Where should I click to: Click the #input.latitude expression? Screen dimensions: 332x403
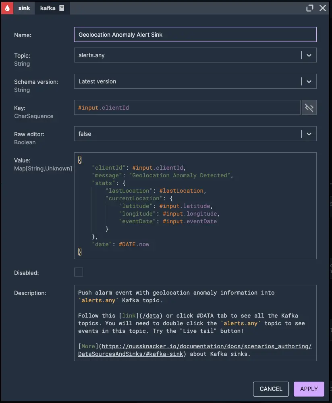(185, 206)
